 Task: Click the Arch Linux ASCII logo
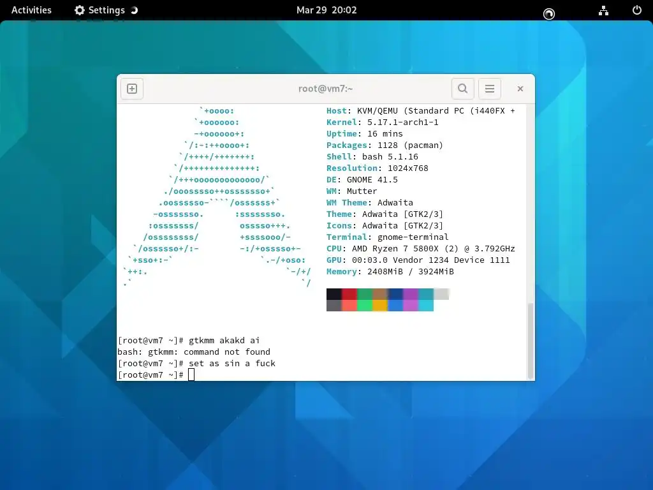[x=217, y=197]
